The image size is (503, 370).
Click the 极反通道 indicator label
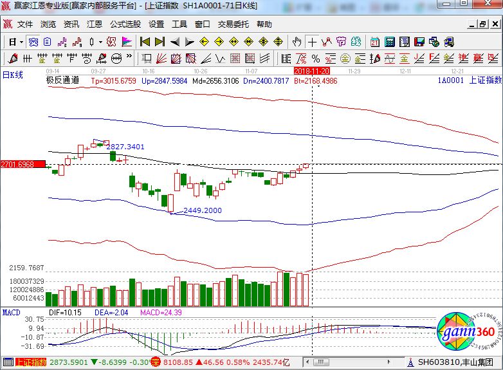[x=62, y=80]
